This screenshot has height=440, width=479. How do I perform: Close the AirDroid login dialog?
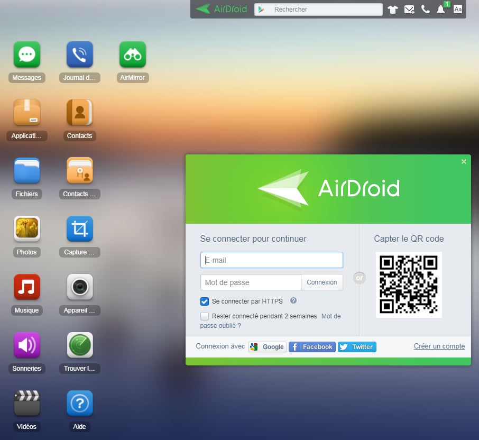pyautogui.click(x=464, y=162)
